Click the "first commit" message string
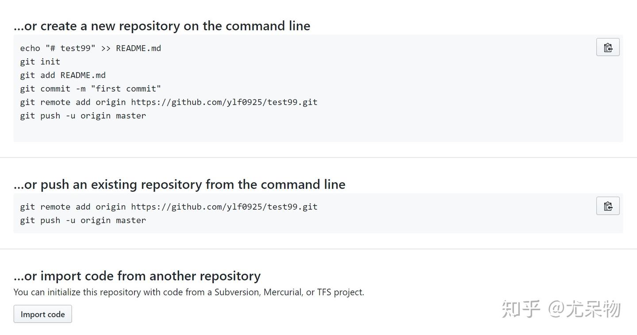 coord(126,89)
